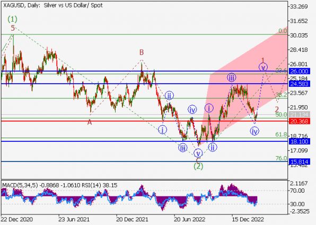316x225 pixels.
Task: Click the Fibonacci 50.0 level label
Action: click(x=281, y=114)
